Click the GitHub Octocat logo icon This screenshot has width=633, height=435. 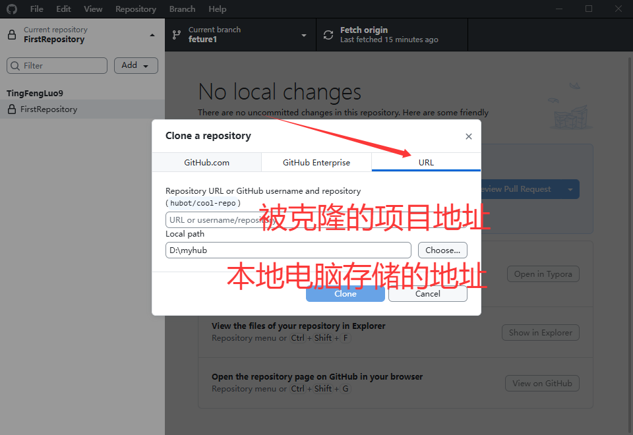[x=11, y=9]
